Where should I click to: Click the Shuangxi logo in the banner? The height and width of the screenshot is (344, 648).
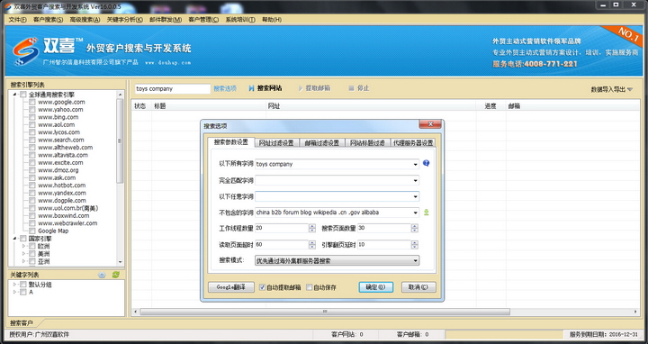pyautogui.click(x=25, y=50)
